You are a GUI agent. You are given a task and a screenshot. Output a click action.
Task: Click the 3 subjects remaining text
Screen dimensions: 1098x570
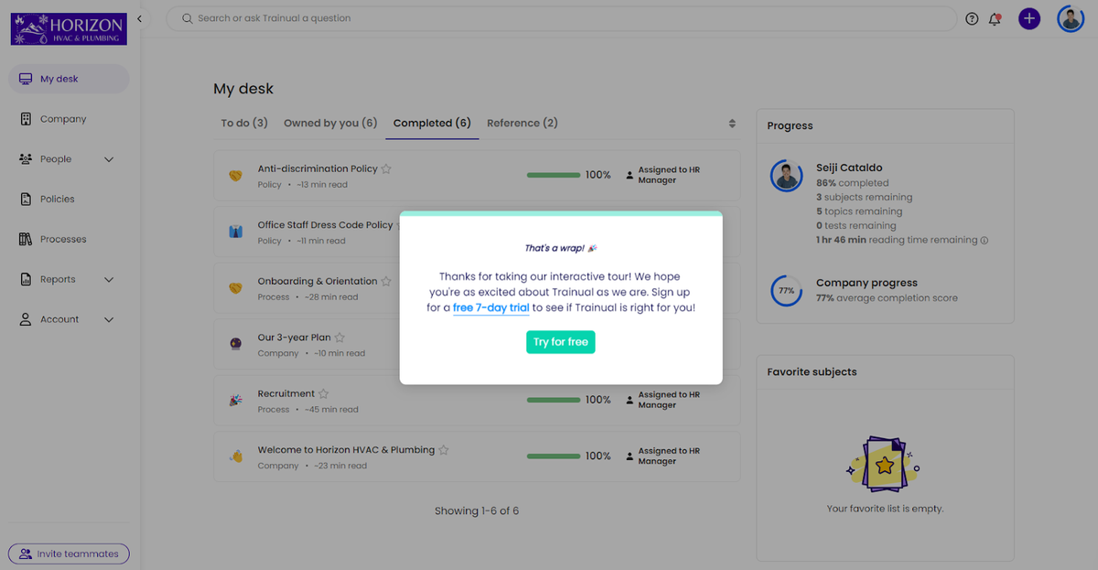click(x=864, y=197)
